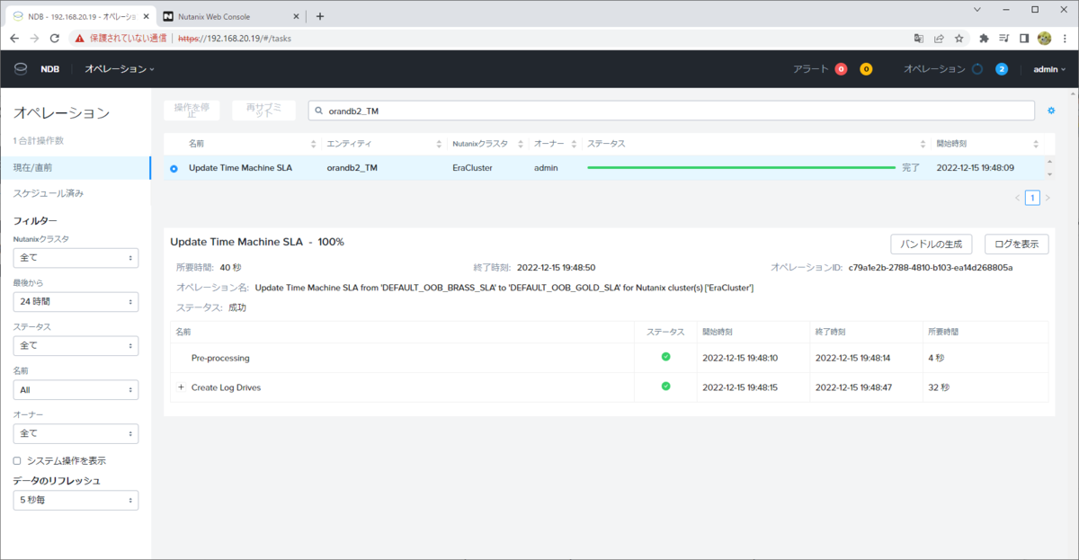Viewport: 1079px width, 560px height.
Task: Click the browser address bar URL
Action: (235, 39)
